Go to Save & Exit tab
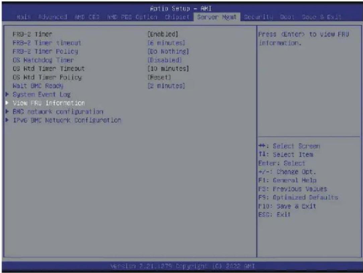363x273 pixels. coord(322,17)
